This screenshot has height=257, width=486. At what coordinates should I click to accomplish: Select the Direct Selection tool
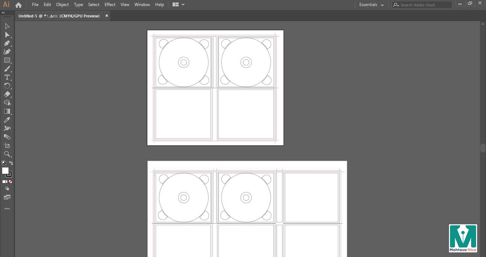pos(7,35)
